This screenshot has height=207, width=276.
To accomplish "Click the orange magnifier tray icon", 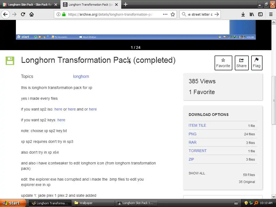I will [256, 203].
